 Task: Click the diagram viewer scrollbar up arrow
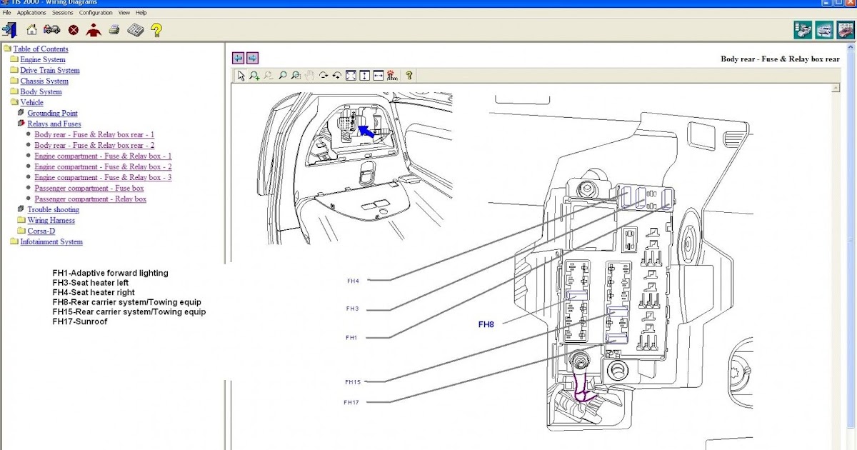[x=836, y=88]
